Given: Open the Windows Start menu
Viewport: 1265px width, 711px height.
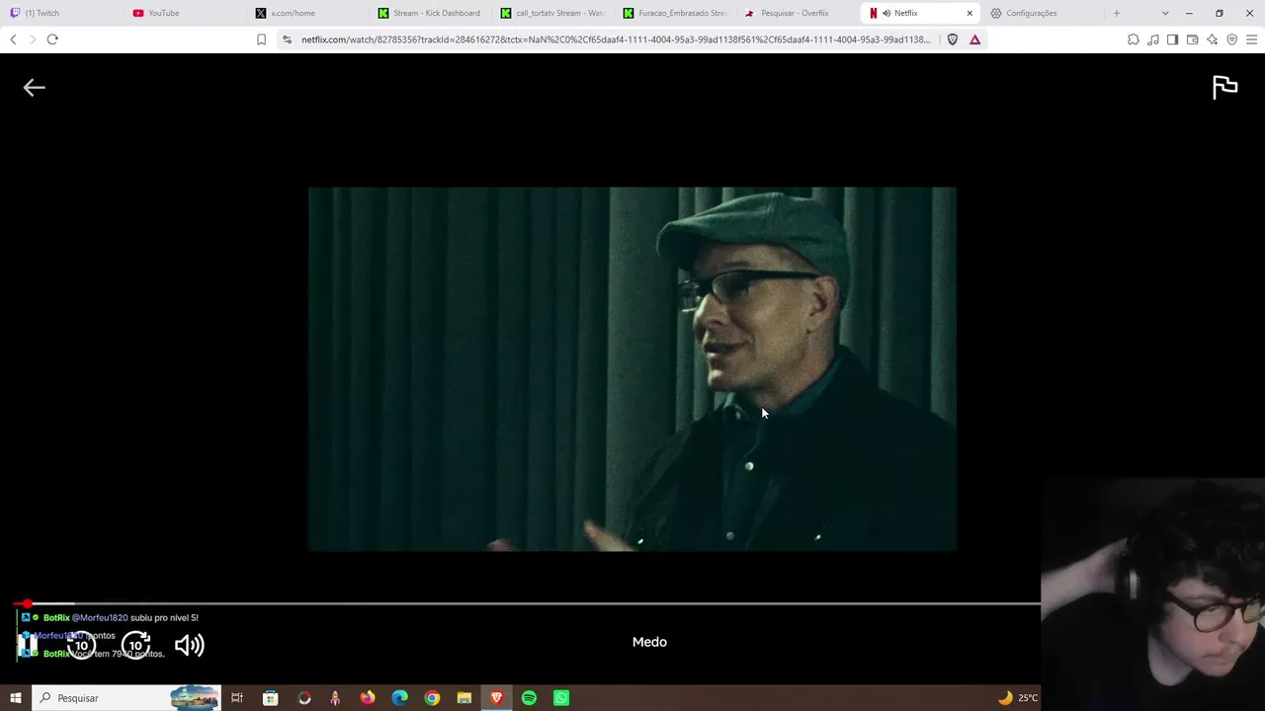Looking at the screenshot, I should click(x=16, y=698).
